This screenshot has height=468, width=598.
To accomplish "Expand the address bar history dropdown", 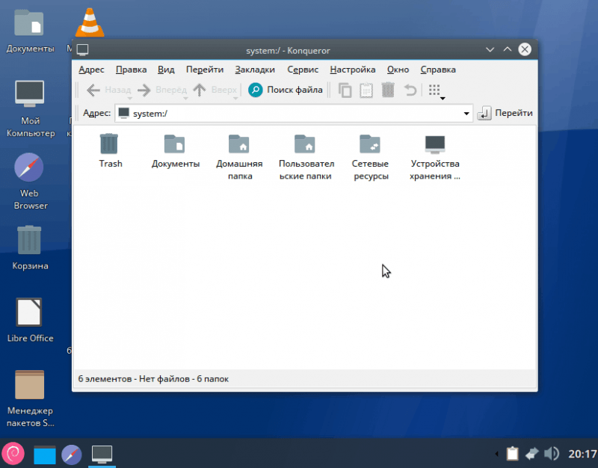I will click(466, 114).
